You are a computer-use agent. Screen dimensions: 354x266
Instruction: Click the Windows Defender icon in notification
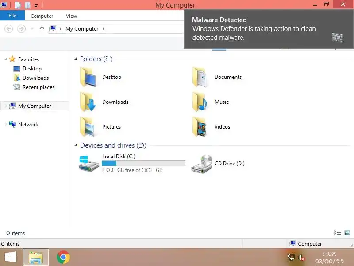337,38
